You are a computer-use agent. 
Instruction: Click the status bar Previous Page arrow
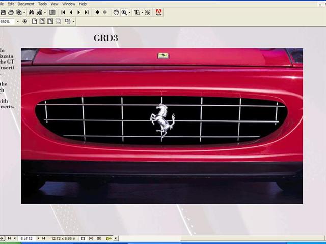coord(15,238)
